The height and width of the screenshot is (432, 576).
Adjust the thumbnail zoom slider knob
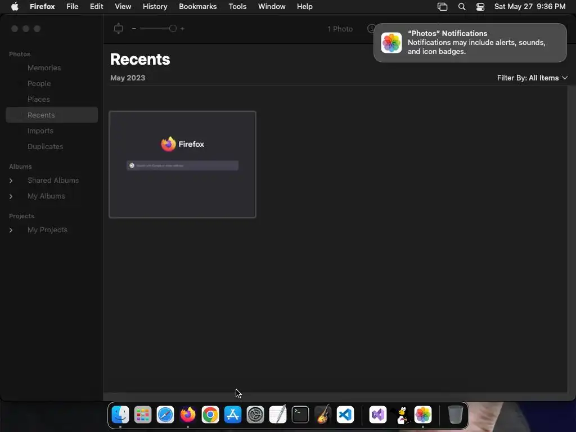[x=173, y=28]
